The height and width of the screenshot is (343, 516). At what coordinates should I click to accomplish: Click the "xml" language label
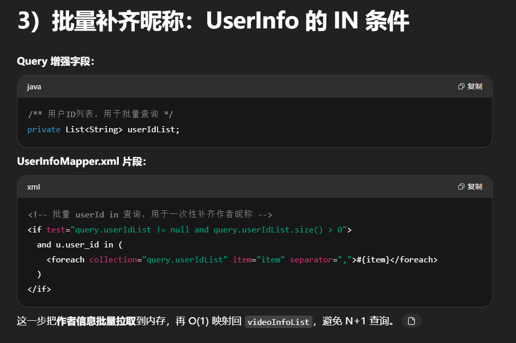click(34, 186)
